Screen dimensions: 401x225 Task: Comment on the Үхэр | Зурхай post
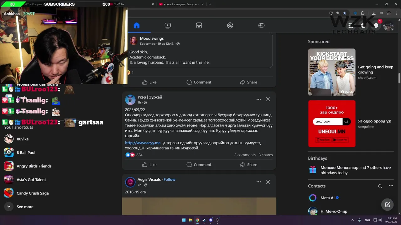199,165
